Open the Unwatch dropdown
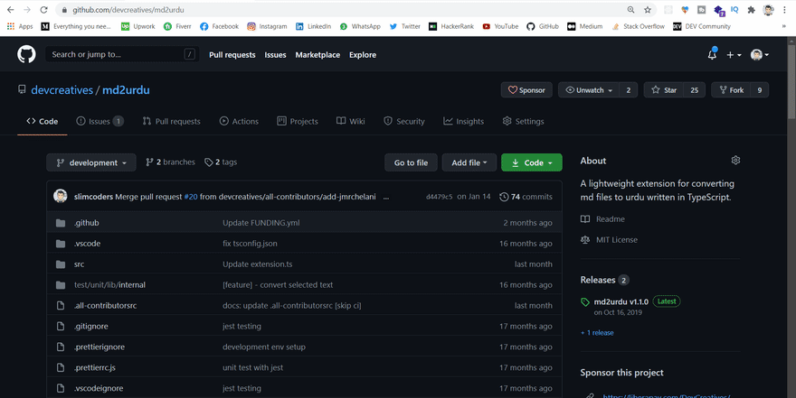 (x=589, y=89)
